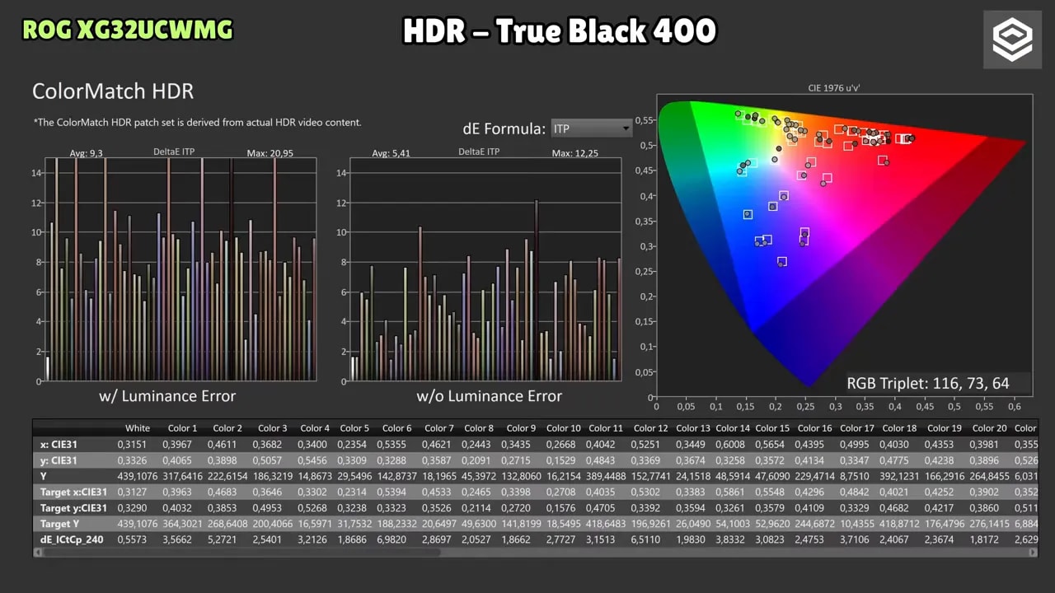The height and width of the screenshot is (593, 1055).
Task: Select the Color 11 column header
Action: (606, 428)
